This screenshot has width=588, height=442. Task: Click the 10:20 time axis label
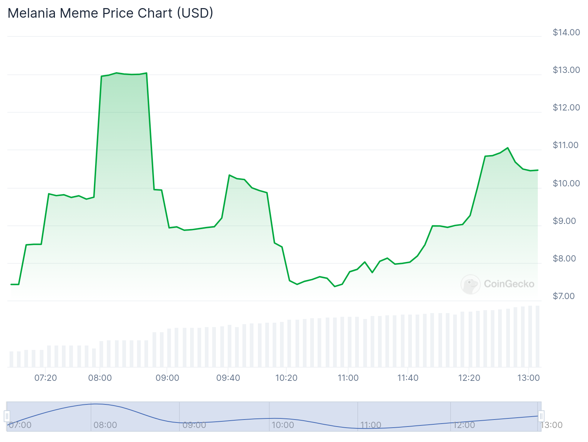[x=287, y=378]
